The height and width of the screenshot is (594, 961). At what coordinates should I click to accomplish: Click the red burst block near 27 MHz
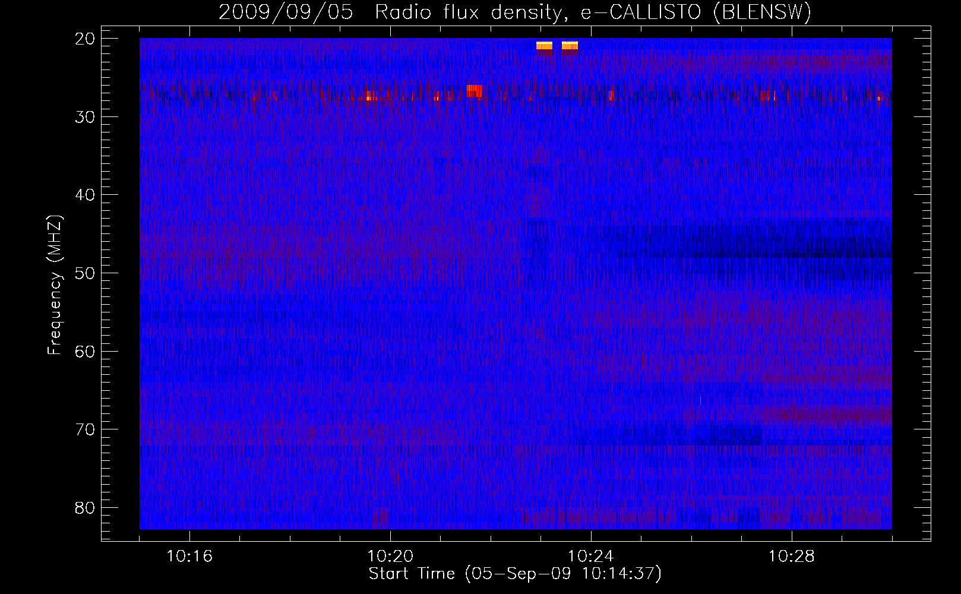[x=474, y=91]
